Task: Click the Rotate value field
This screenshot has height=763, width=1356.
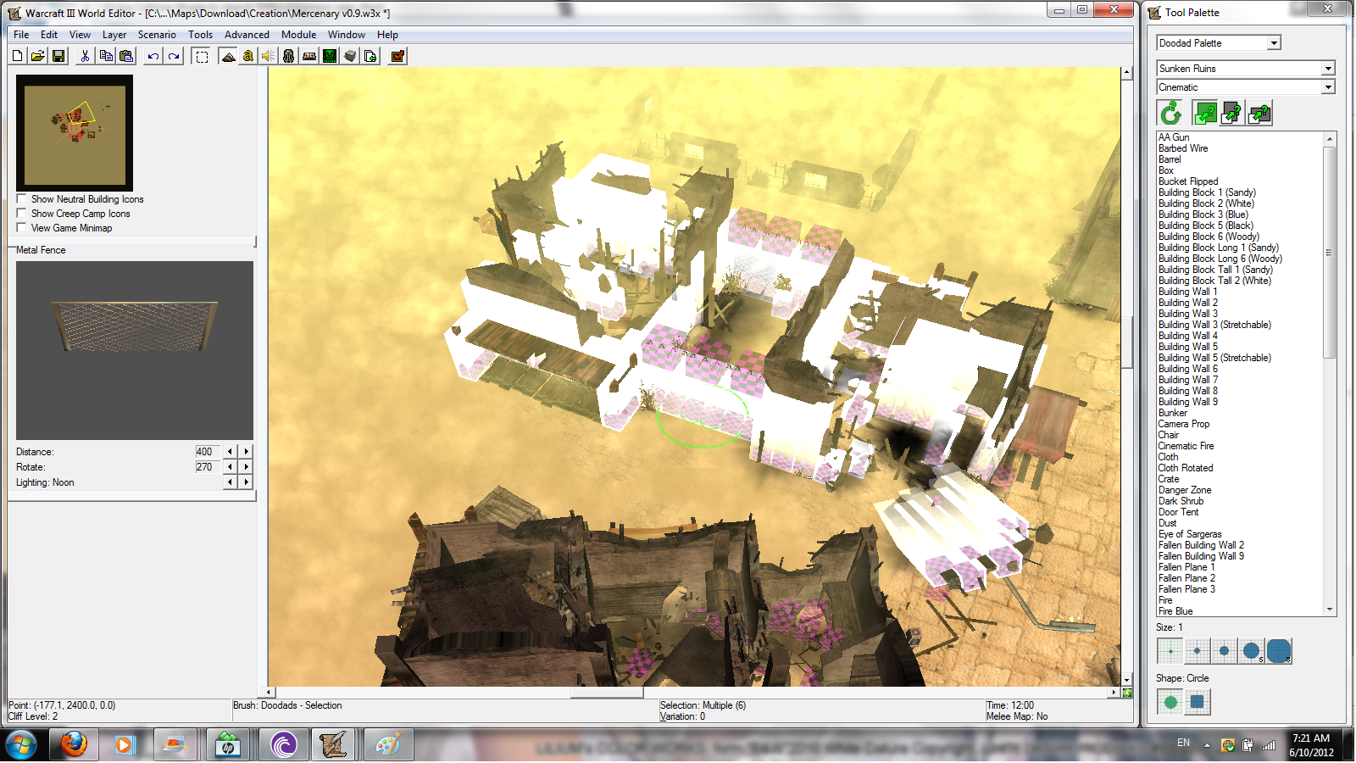Action: pos(208,467)
